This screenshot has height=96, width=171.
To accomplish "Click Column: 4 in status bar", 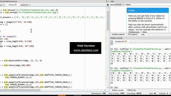I will pos(163,93).
